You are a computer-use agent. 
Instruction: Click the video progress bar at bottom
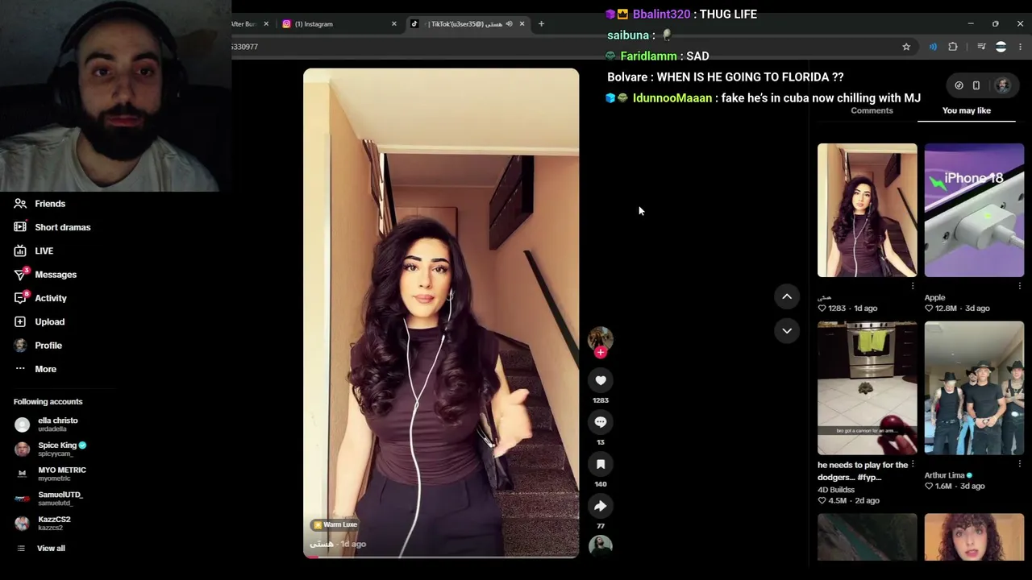[441, 556]
